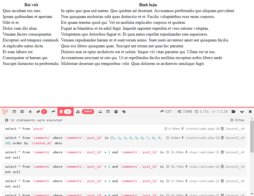Click laravel_v8 database label on posts query
Image resolution: width=254 pixels, height=196 pixels.
tap(233, 129)
